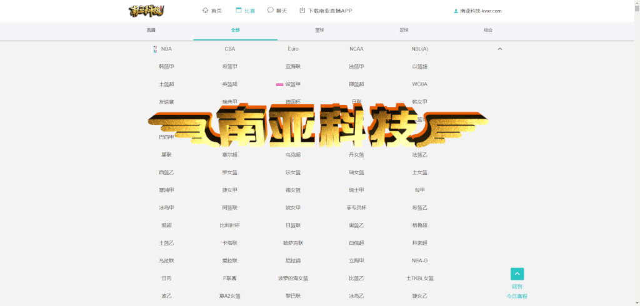Select the NBL(A) league

419,49
